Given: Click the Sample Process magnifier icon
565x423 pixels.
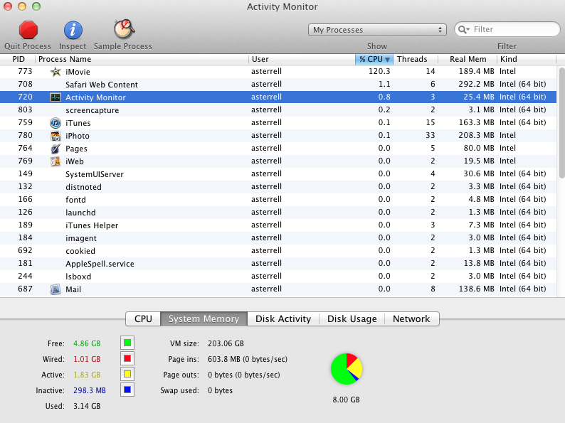Looking at the screenshot, I should [124, 29].
